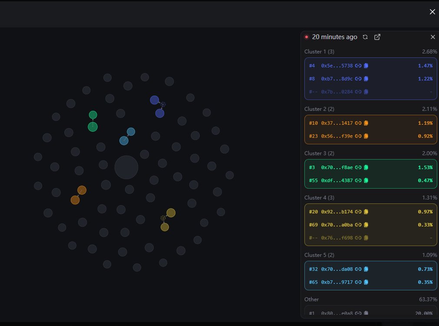Click the Cluster 3 (2) header

319,153
